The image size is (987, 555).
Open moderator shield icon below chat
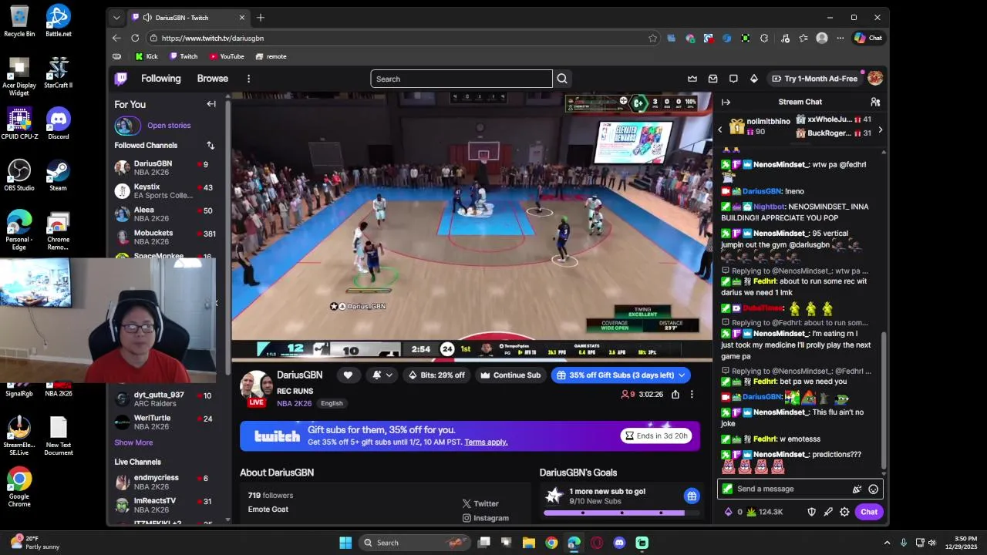[811, 512]
